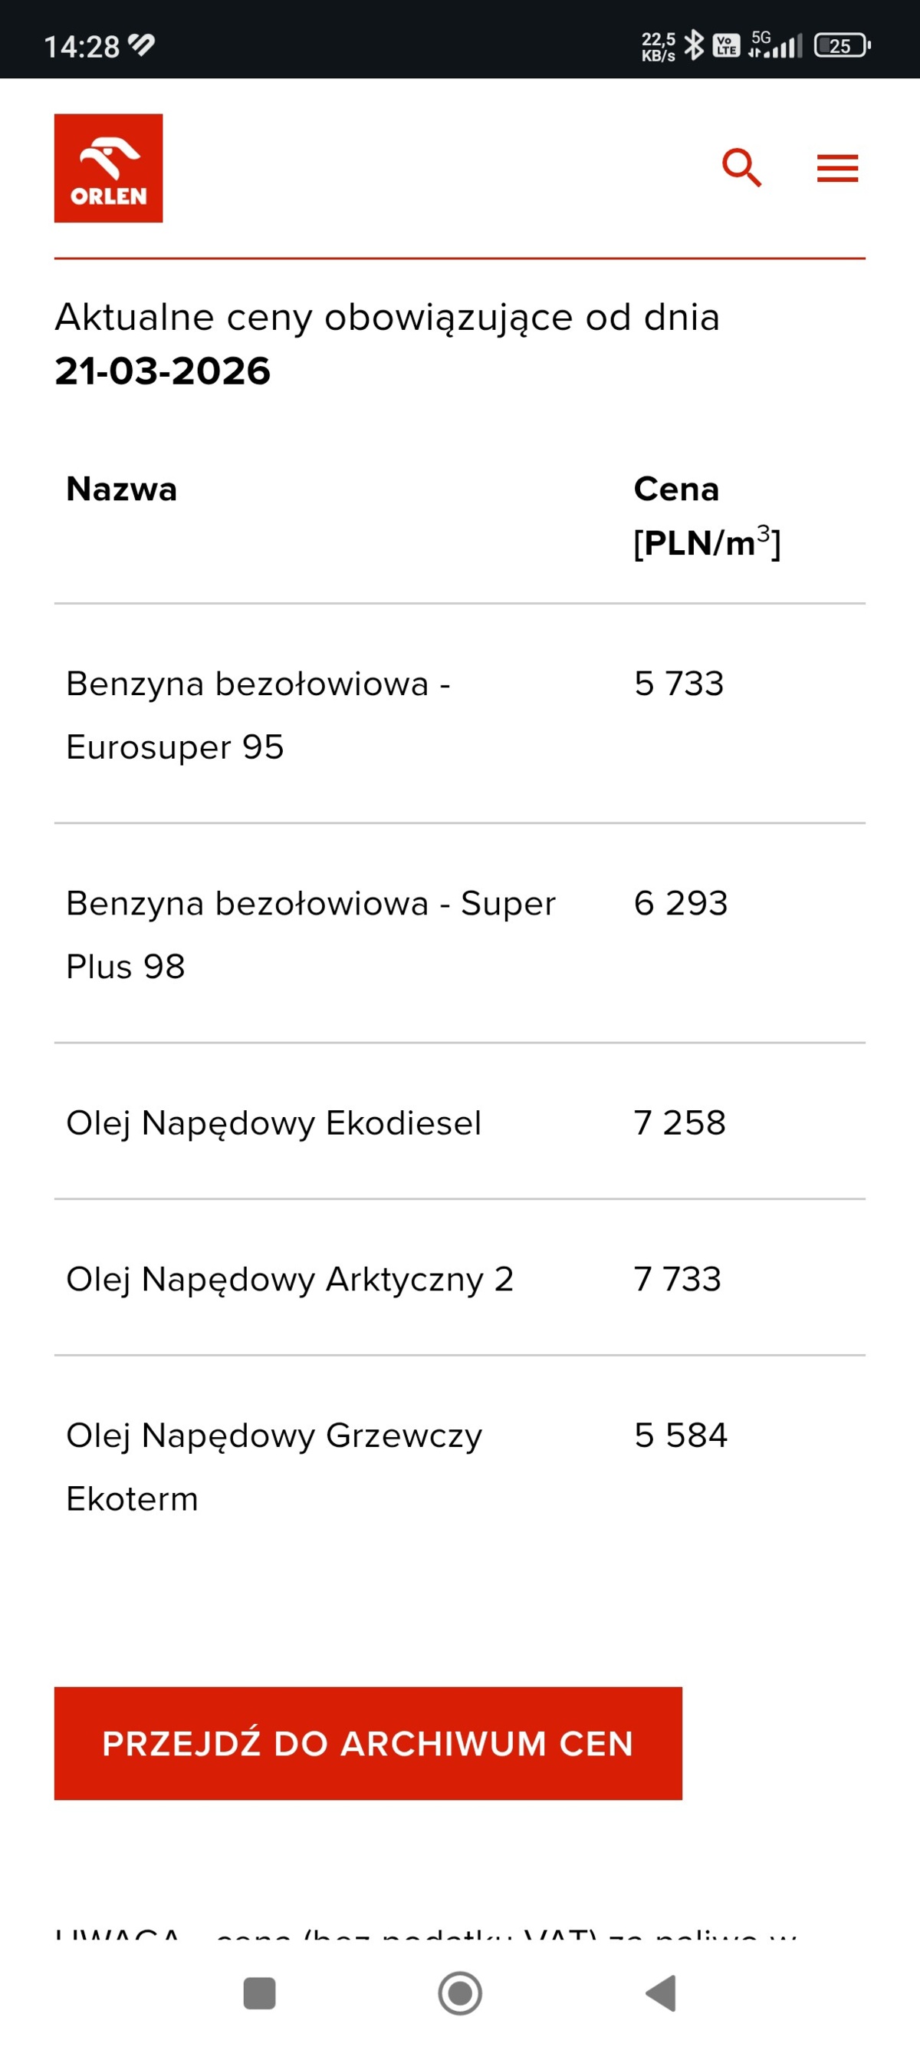Tap the Super Plus 98 price value
920x2047 pixels.
[x=680, y=904]
